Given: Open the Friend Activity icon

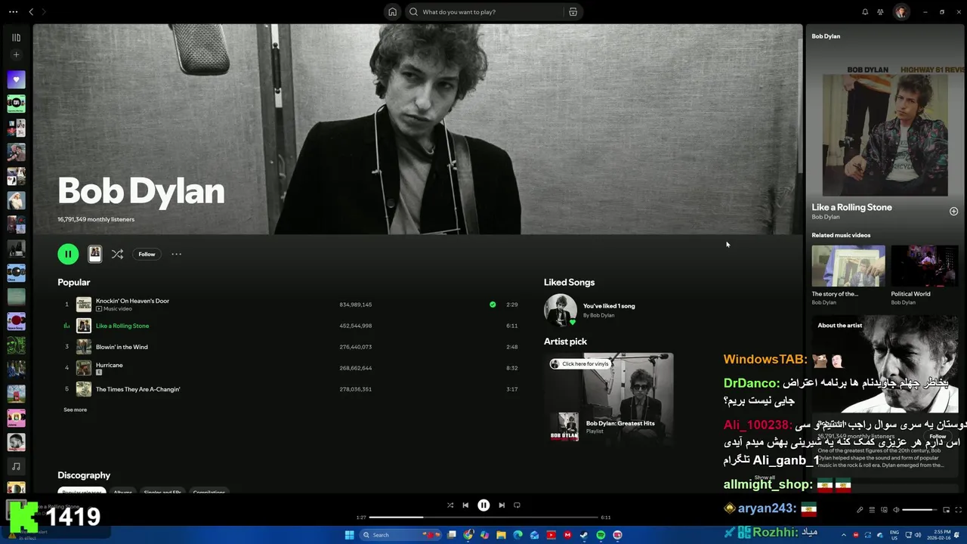Looking at the screenshot, I should 880,12.
